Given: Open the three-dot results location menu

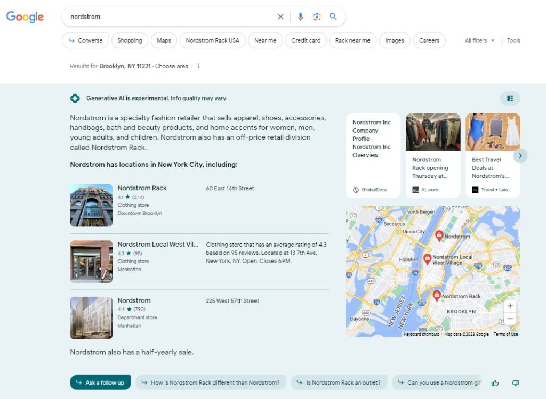Looking at the screenshot, I should [198, 66].
